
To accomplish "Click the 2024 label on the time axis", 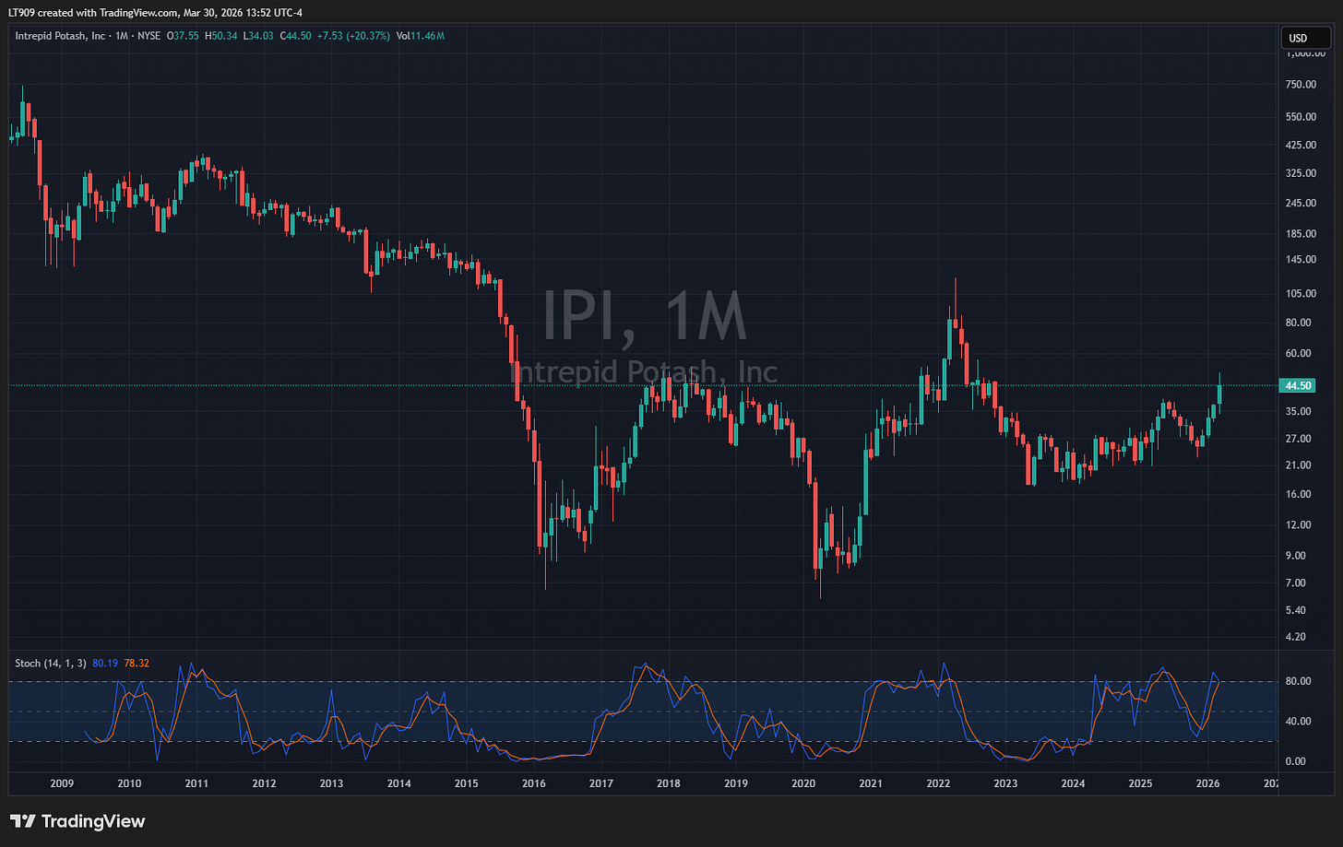I will click(x=1073, y=783).
